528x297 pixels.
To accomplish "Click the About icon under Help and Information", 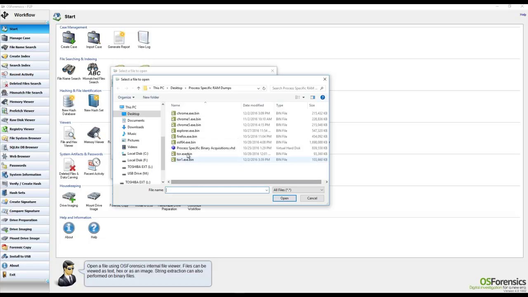I will [69, 230].
